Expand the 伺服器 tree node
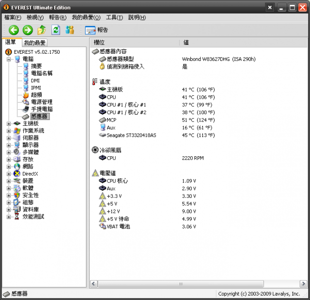Viewport: 310px width, 300px height. click(9, 138)
